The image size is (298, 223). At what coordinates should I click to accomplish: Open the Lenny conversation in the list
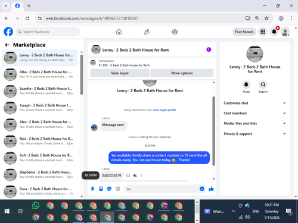click(40, 58)
